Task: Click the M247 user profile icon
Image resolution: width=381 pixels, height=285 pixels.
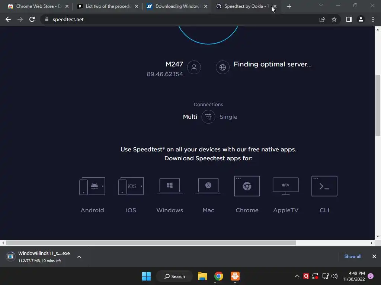Action: click(194, 68)
